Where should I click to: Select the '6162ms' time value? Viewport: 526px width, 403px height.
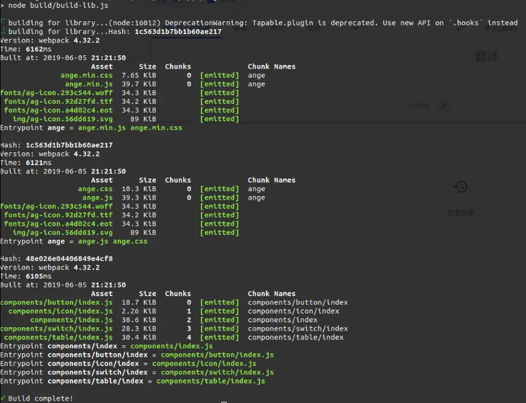coord(39,49)
